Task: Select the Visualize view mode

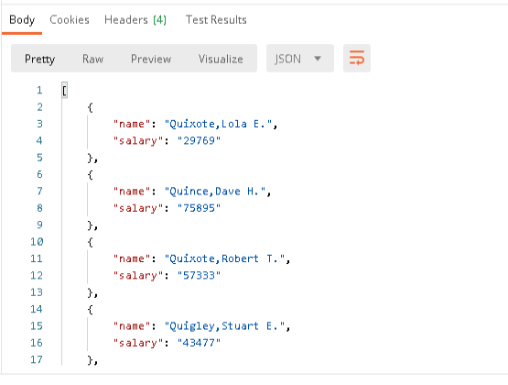Action: [221, 59]
